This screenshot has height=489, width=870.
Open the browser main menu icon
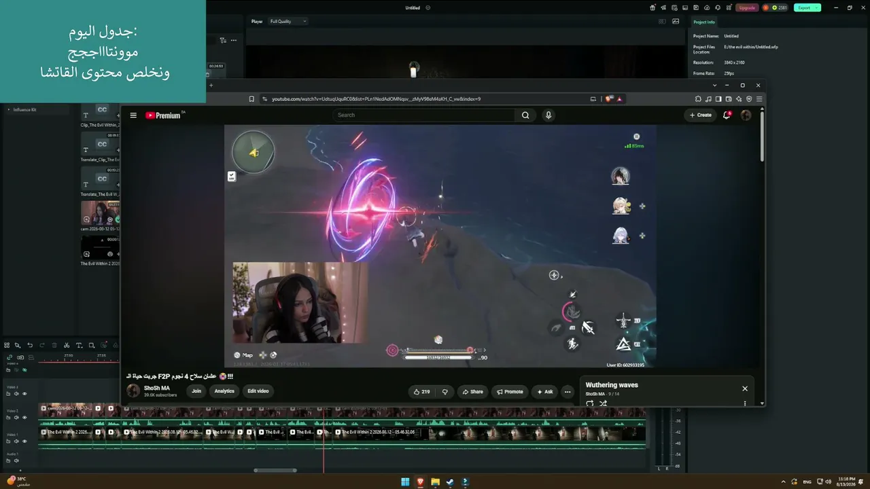[x=759, y=99]
